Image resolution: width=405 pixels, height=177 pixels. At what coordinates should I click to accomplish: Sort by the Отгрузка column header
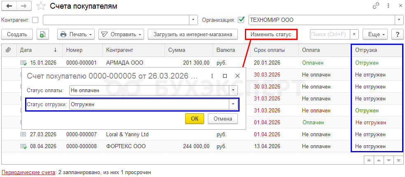(377, 50)
